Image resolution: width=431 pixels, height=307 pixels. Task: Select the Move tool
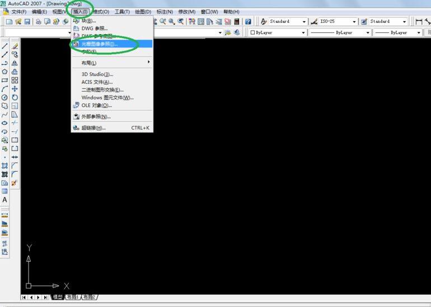coord(15,89)
